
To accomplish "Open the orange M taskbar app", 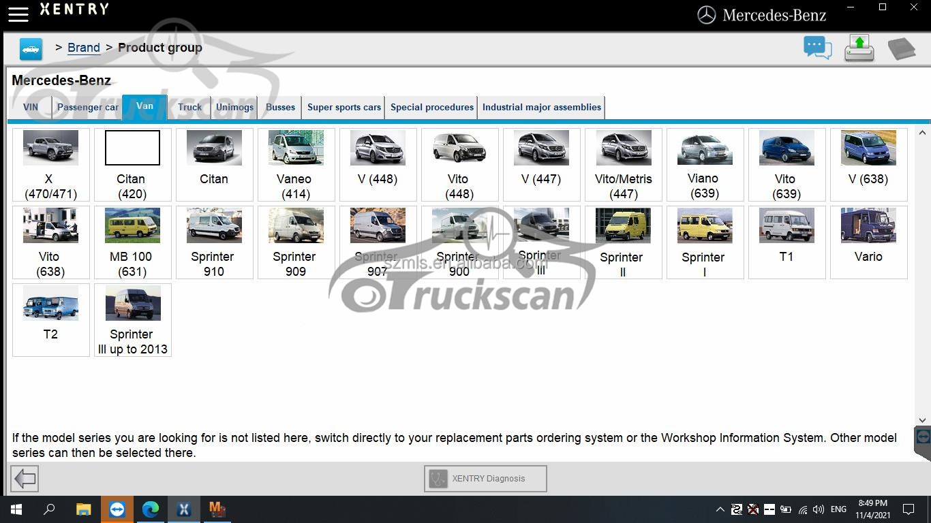I will click(x=217, y=509).
